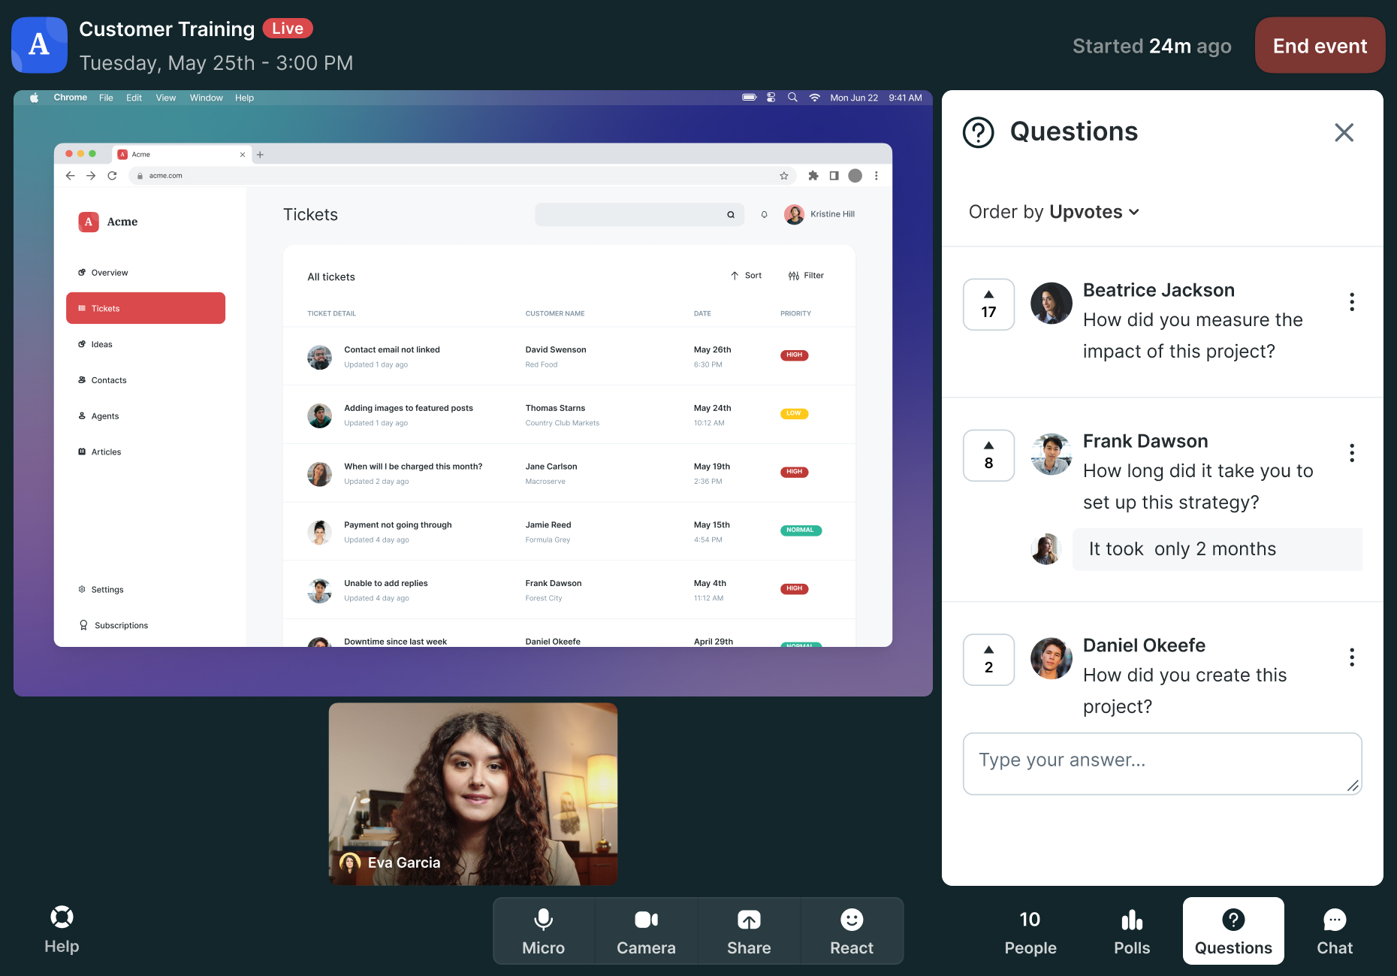Open Contacts in the Acme sidebar
Viewport: 1397px width, 976px height.
102,380
